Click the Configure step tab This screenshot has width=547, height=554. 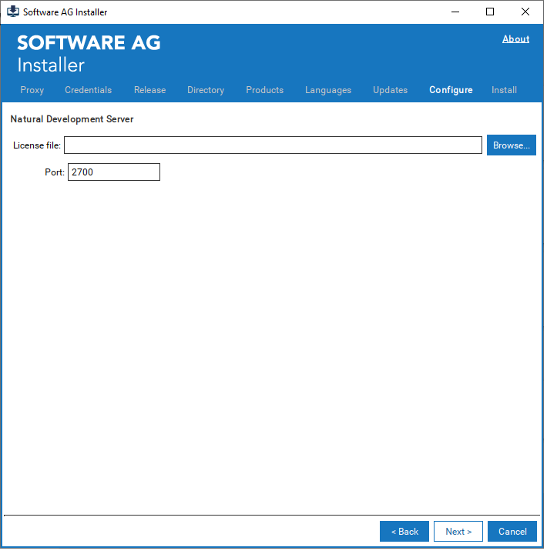point(451,90)
